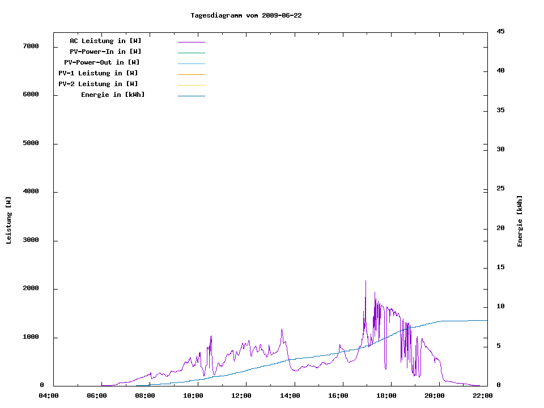Click the 18:00 label on the time axis
This screenshot has height=408, width=544.
[x=386, y=396]
